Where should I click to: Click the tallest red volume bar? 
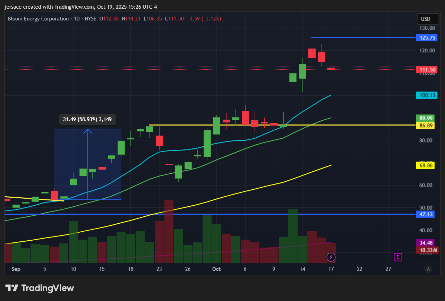(169, 231)
